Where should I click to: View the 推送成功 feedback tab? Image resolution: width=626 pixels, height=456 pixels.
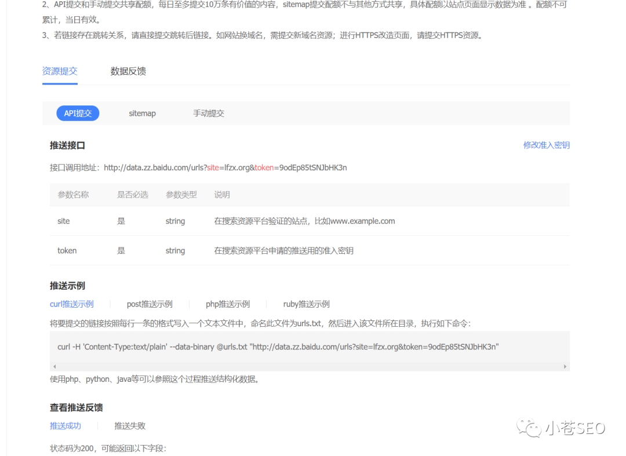[x=65, y=426]
